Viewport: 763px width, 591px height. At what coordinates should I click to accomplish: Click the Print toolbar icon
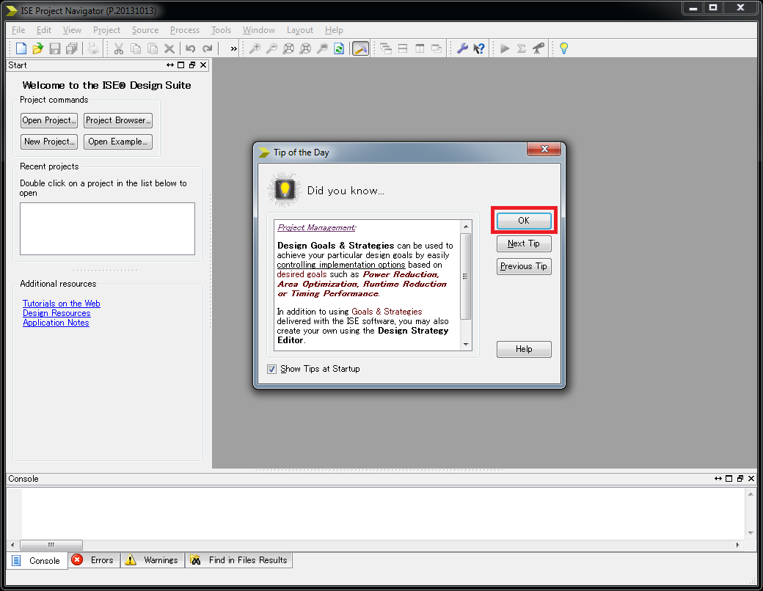coord(93,48)
